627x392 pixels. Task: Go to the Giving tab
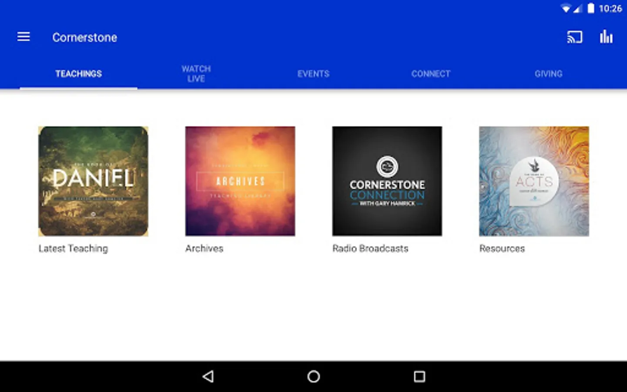coord(549,74)
